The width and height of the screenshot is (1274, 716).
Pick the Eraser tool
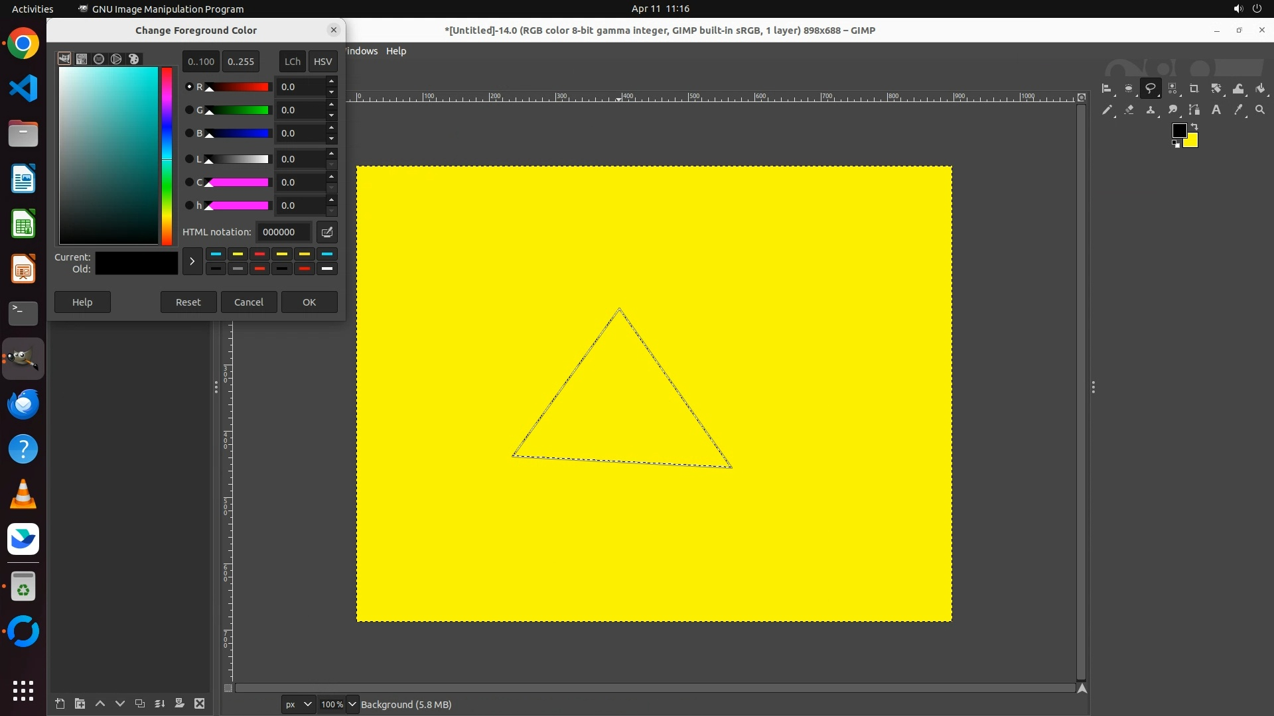pyautogui.click(x=1129, y=110)
